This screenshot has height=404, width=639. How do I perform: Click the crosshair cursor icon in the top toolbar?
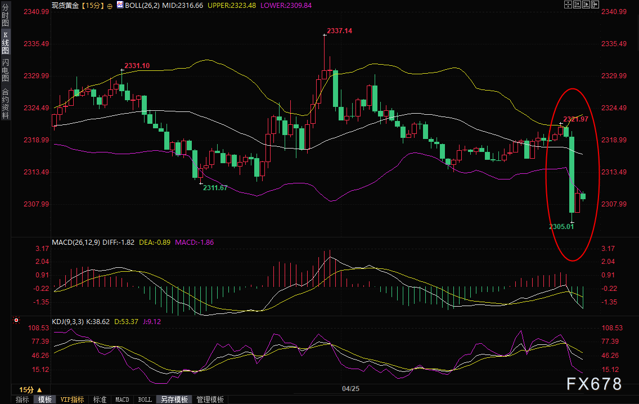coord(568,5)
